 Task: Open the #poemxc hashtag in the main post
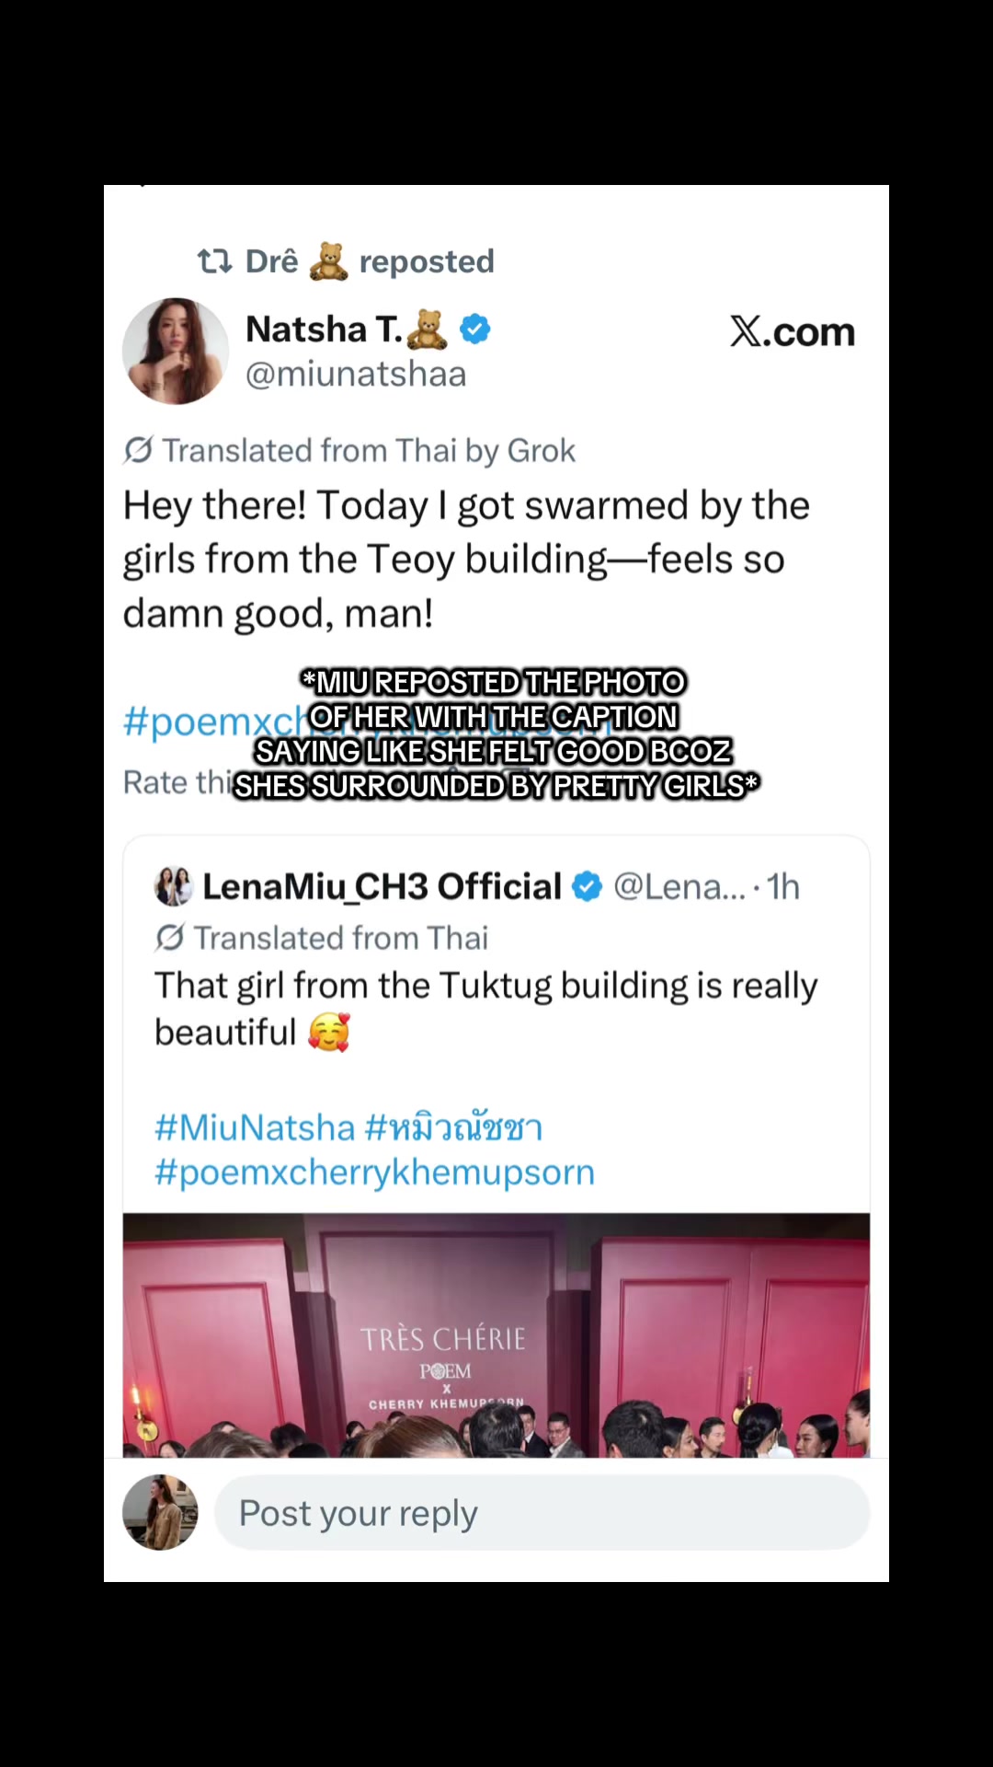(214, 722)
